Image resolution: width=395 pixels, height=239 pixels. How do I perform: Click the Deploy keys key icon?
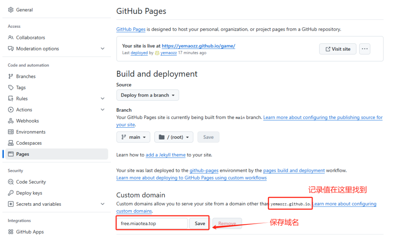[x=11, y=193]
